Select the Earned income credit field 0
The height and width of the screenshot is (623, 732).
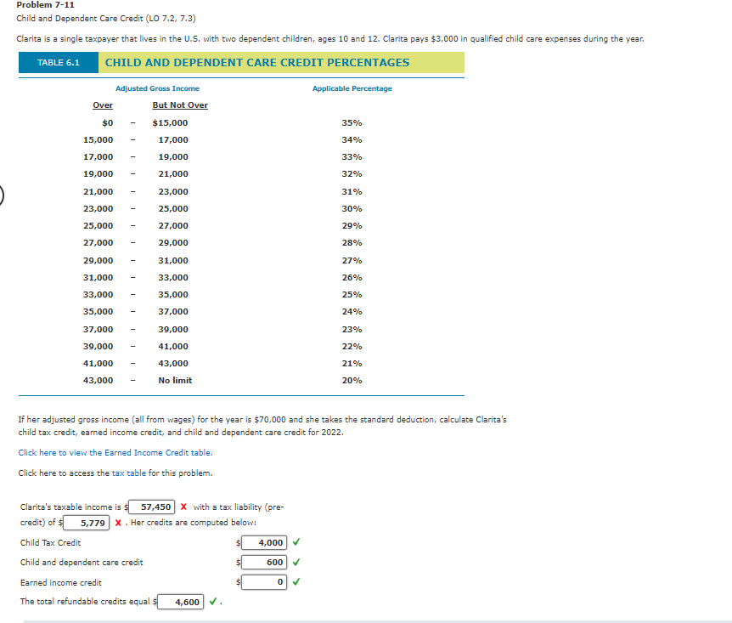coord(264,582)
